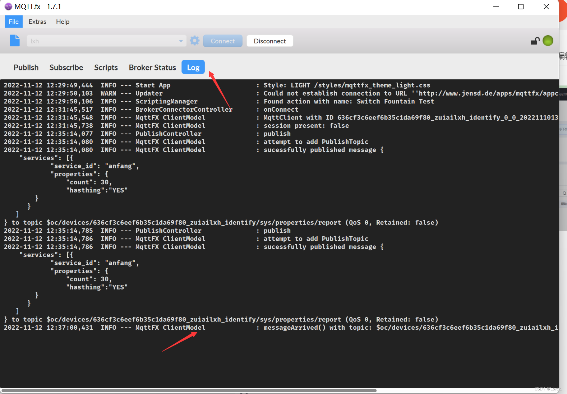Screen dimensions: 567x394
Task: Click the new connection profile document icon
Action: click(x=15, y=41)
